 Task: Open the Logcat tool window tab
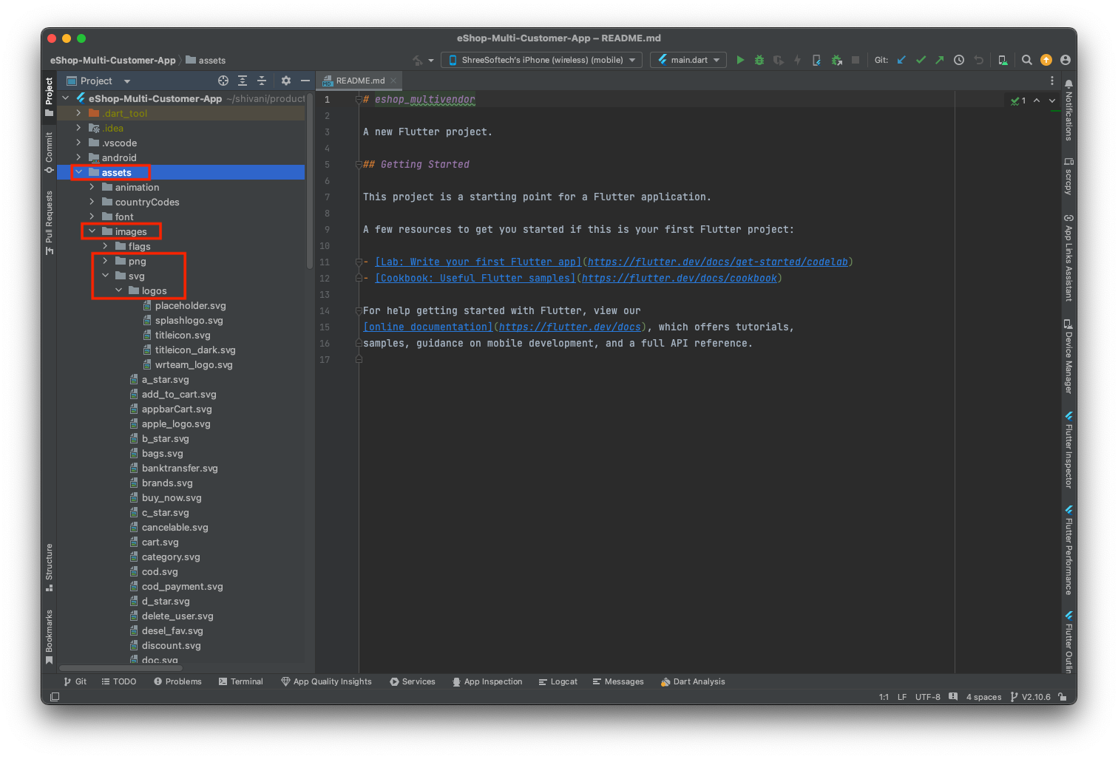558,681
